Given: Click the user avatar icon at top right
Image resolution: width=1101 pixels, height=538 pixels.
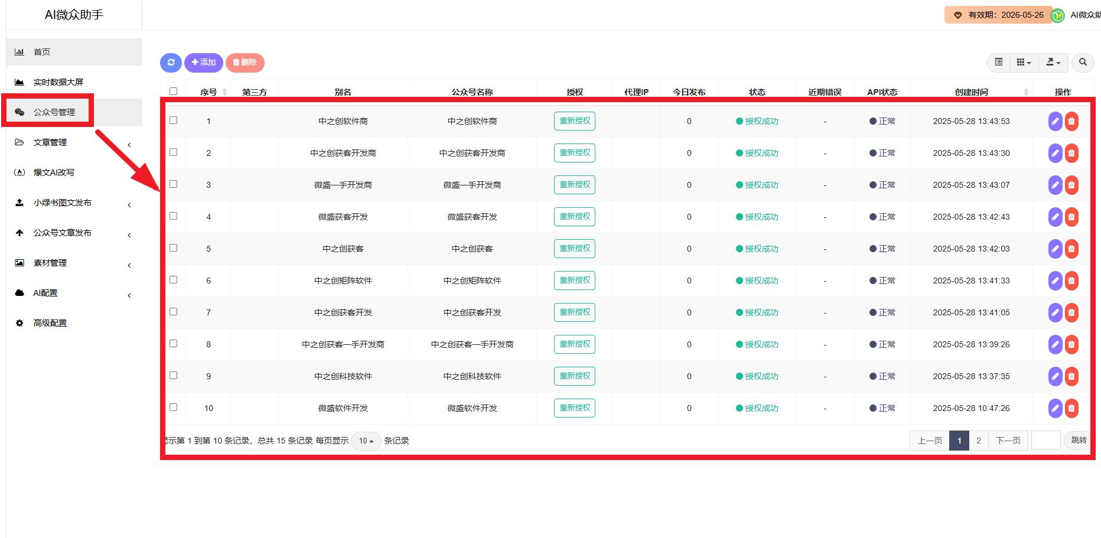Looking at the screenshot, I should tap(1058, 15).
